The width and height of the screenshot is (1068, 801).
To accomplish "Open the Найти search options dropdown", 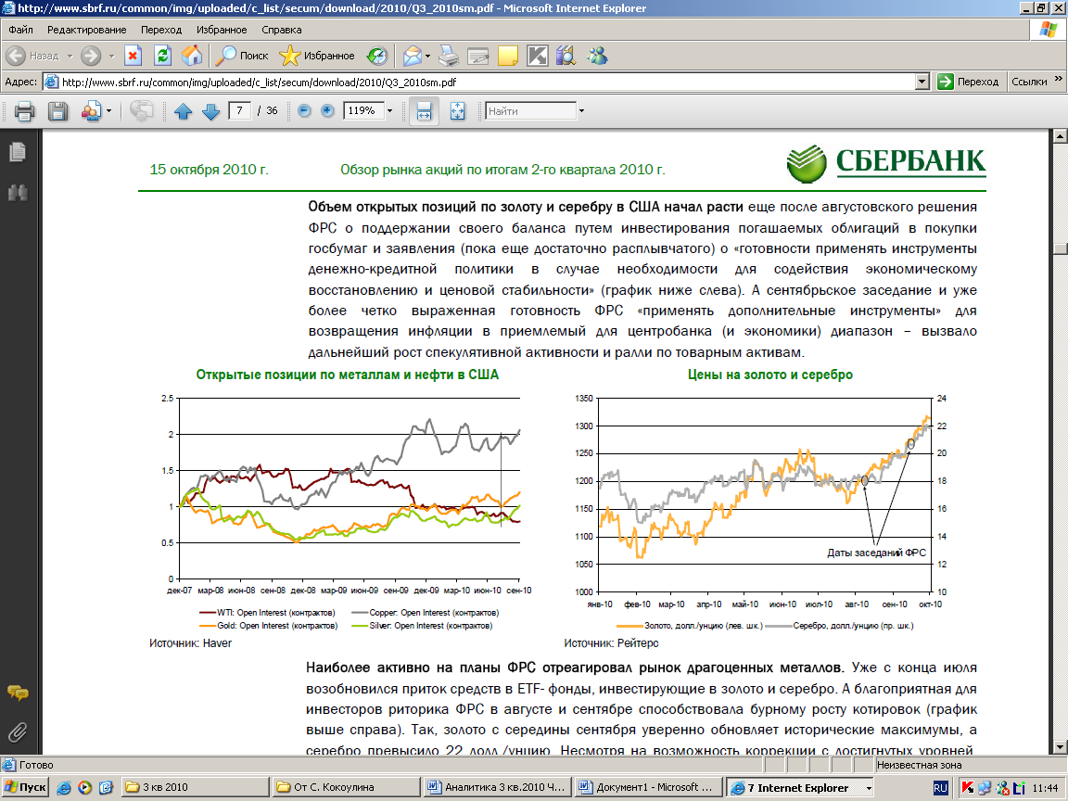I will (581, 111).
